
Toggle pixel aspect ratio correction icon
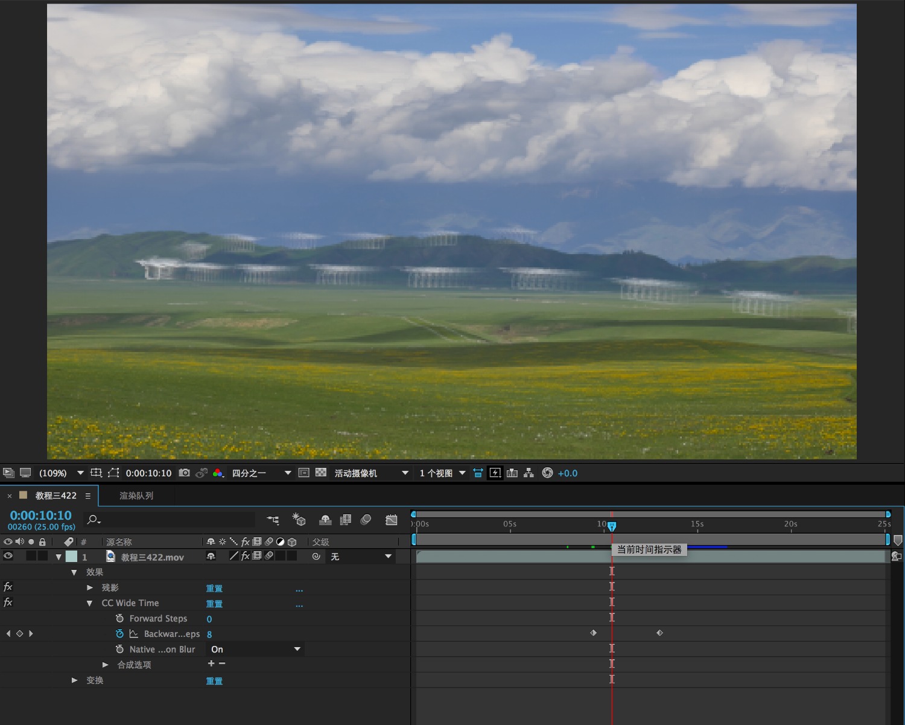[478, 473]
